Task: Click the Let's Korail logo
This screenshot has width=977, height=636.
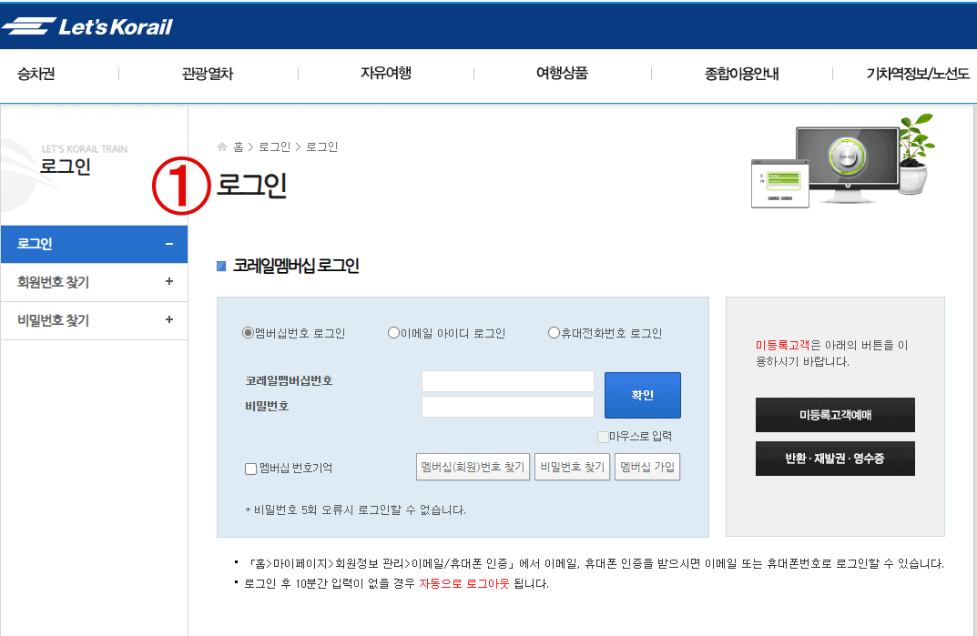Action: click(x=87, y=26)
